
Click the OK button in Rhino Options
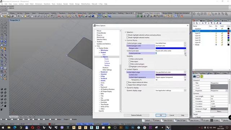pyautogui.click(x=161, y=115)
